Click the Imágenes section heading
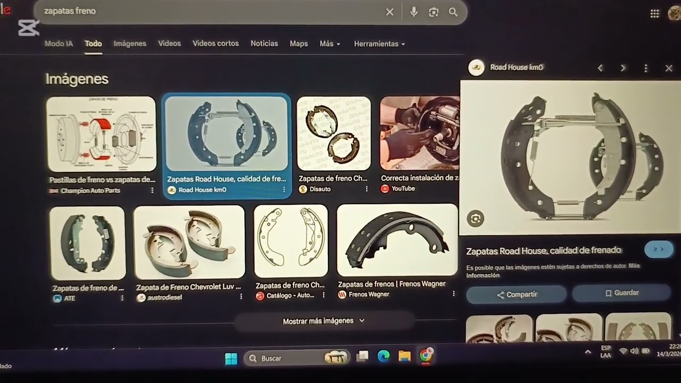Screen dimensions: 681x383 77,79
